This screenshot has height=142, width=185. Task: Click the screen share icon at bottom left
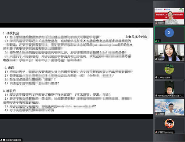(x=4, y=140)
